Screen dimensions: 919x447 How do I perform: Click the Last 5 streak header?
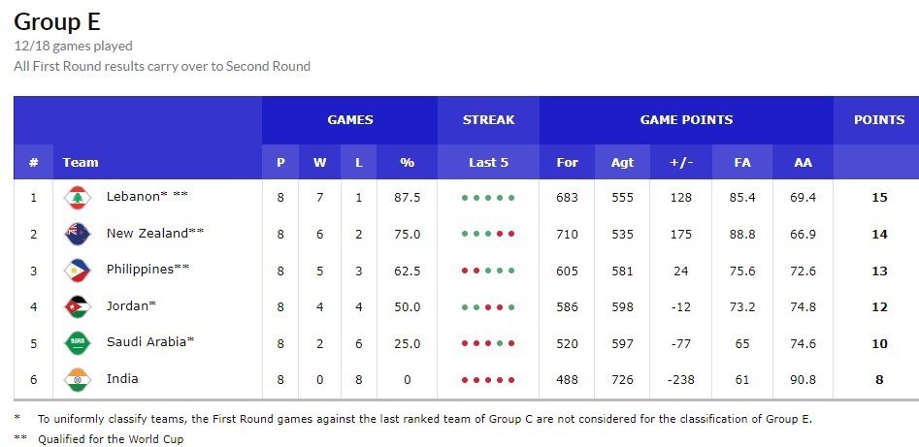(x=488, y=162)
